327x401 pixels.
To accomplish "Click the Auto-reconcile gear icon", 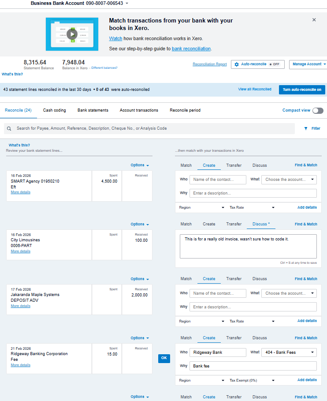I will (237, 64).
